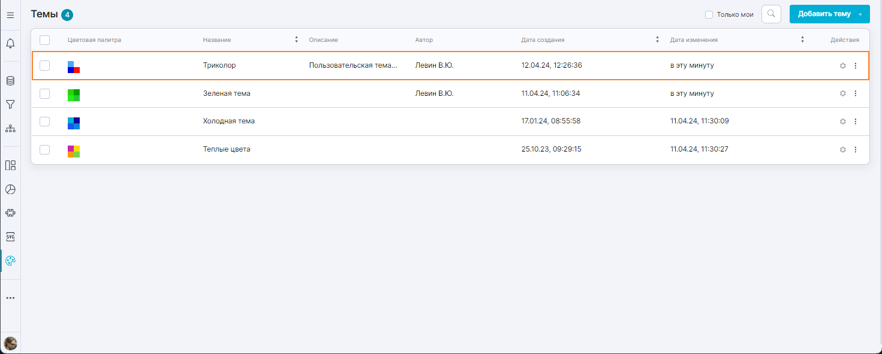Image resolution: width=882 pixels, height=354 pixels.
Task: Open settings gear for Триколор theme
Action: coord(842,66)
